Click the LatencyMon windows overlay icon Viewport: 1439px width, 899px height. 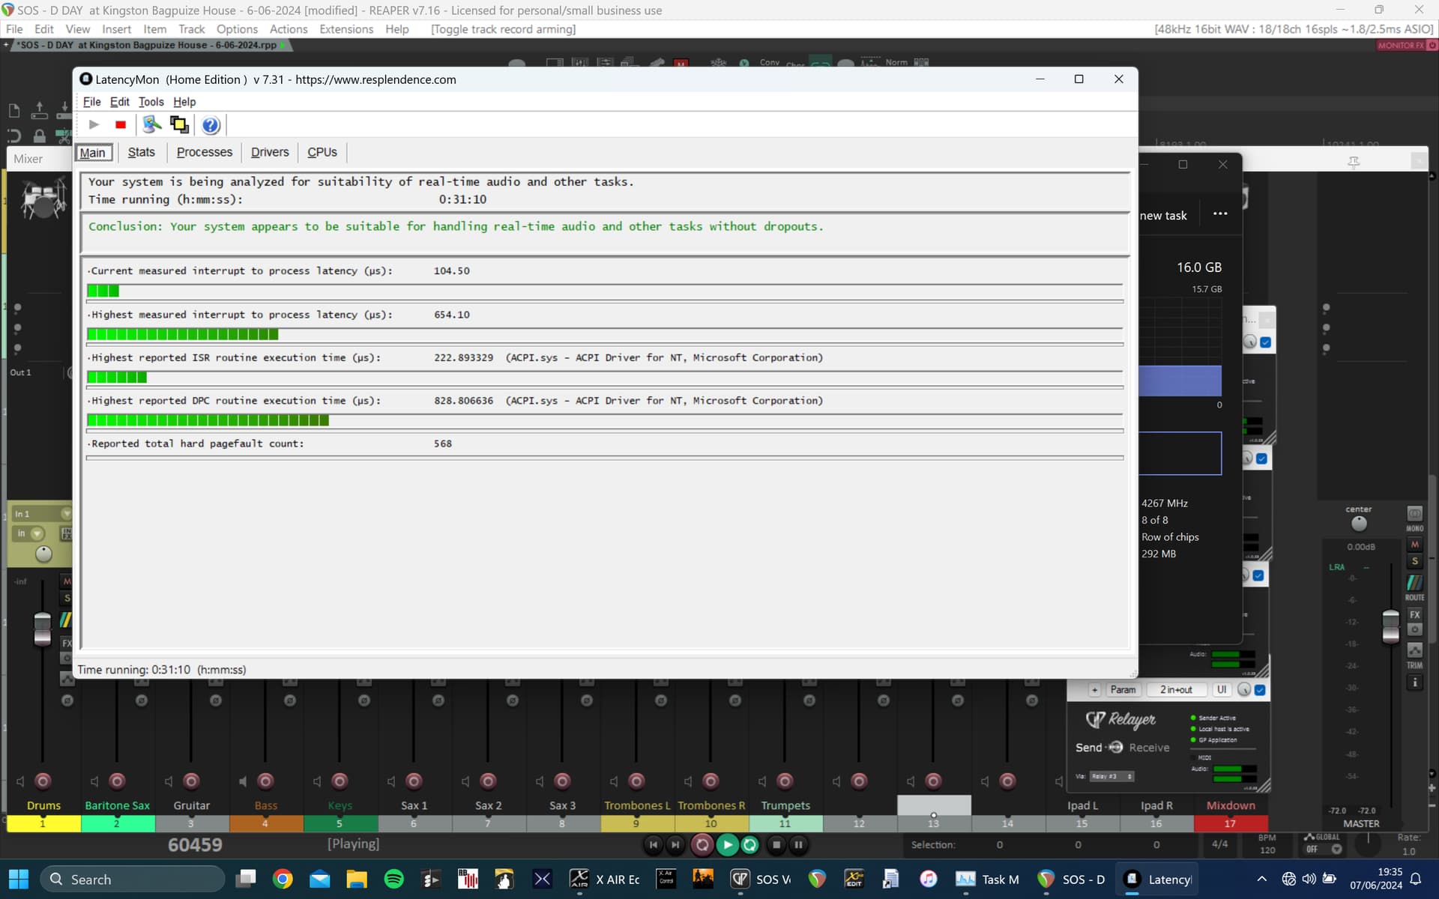click(x=179, y=124)
